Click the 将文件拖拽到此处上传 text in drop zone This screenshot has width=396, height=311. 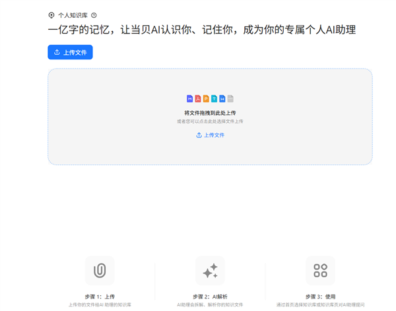tap(210, 113)
